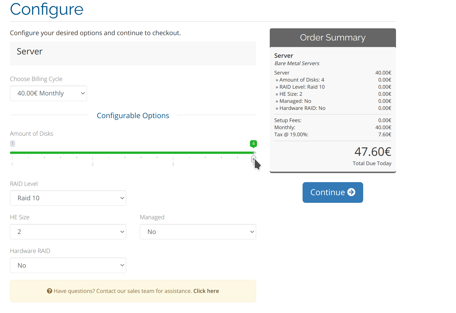456x313 pixels.
Task: Click the Configurable Options heading
Action: 133,116
